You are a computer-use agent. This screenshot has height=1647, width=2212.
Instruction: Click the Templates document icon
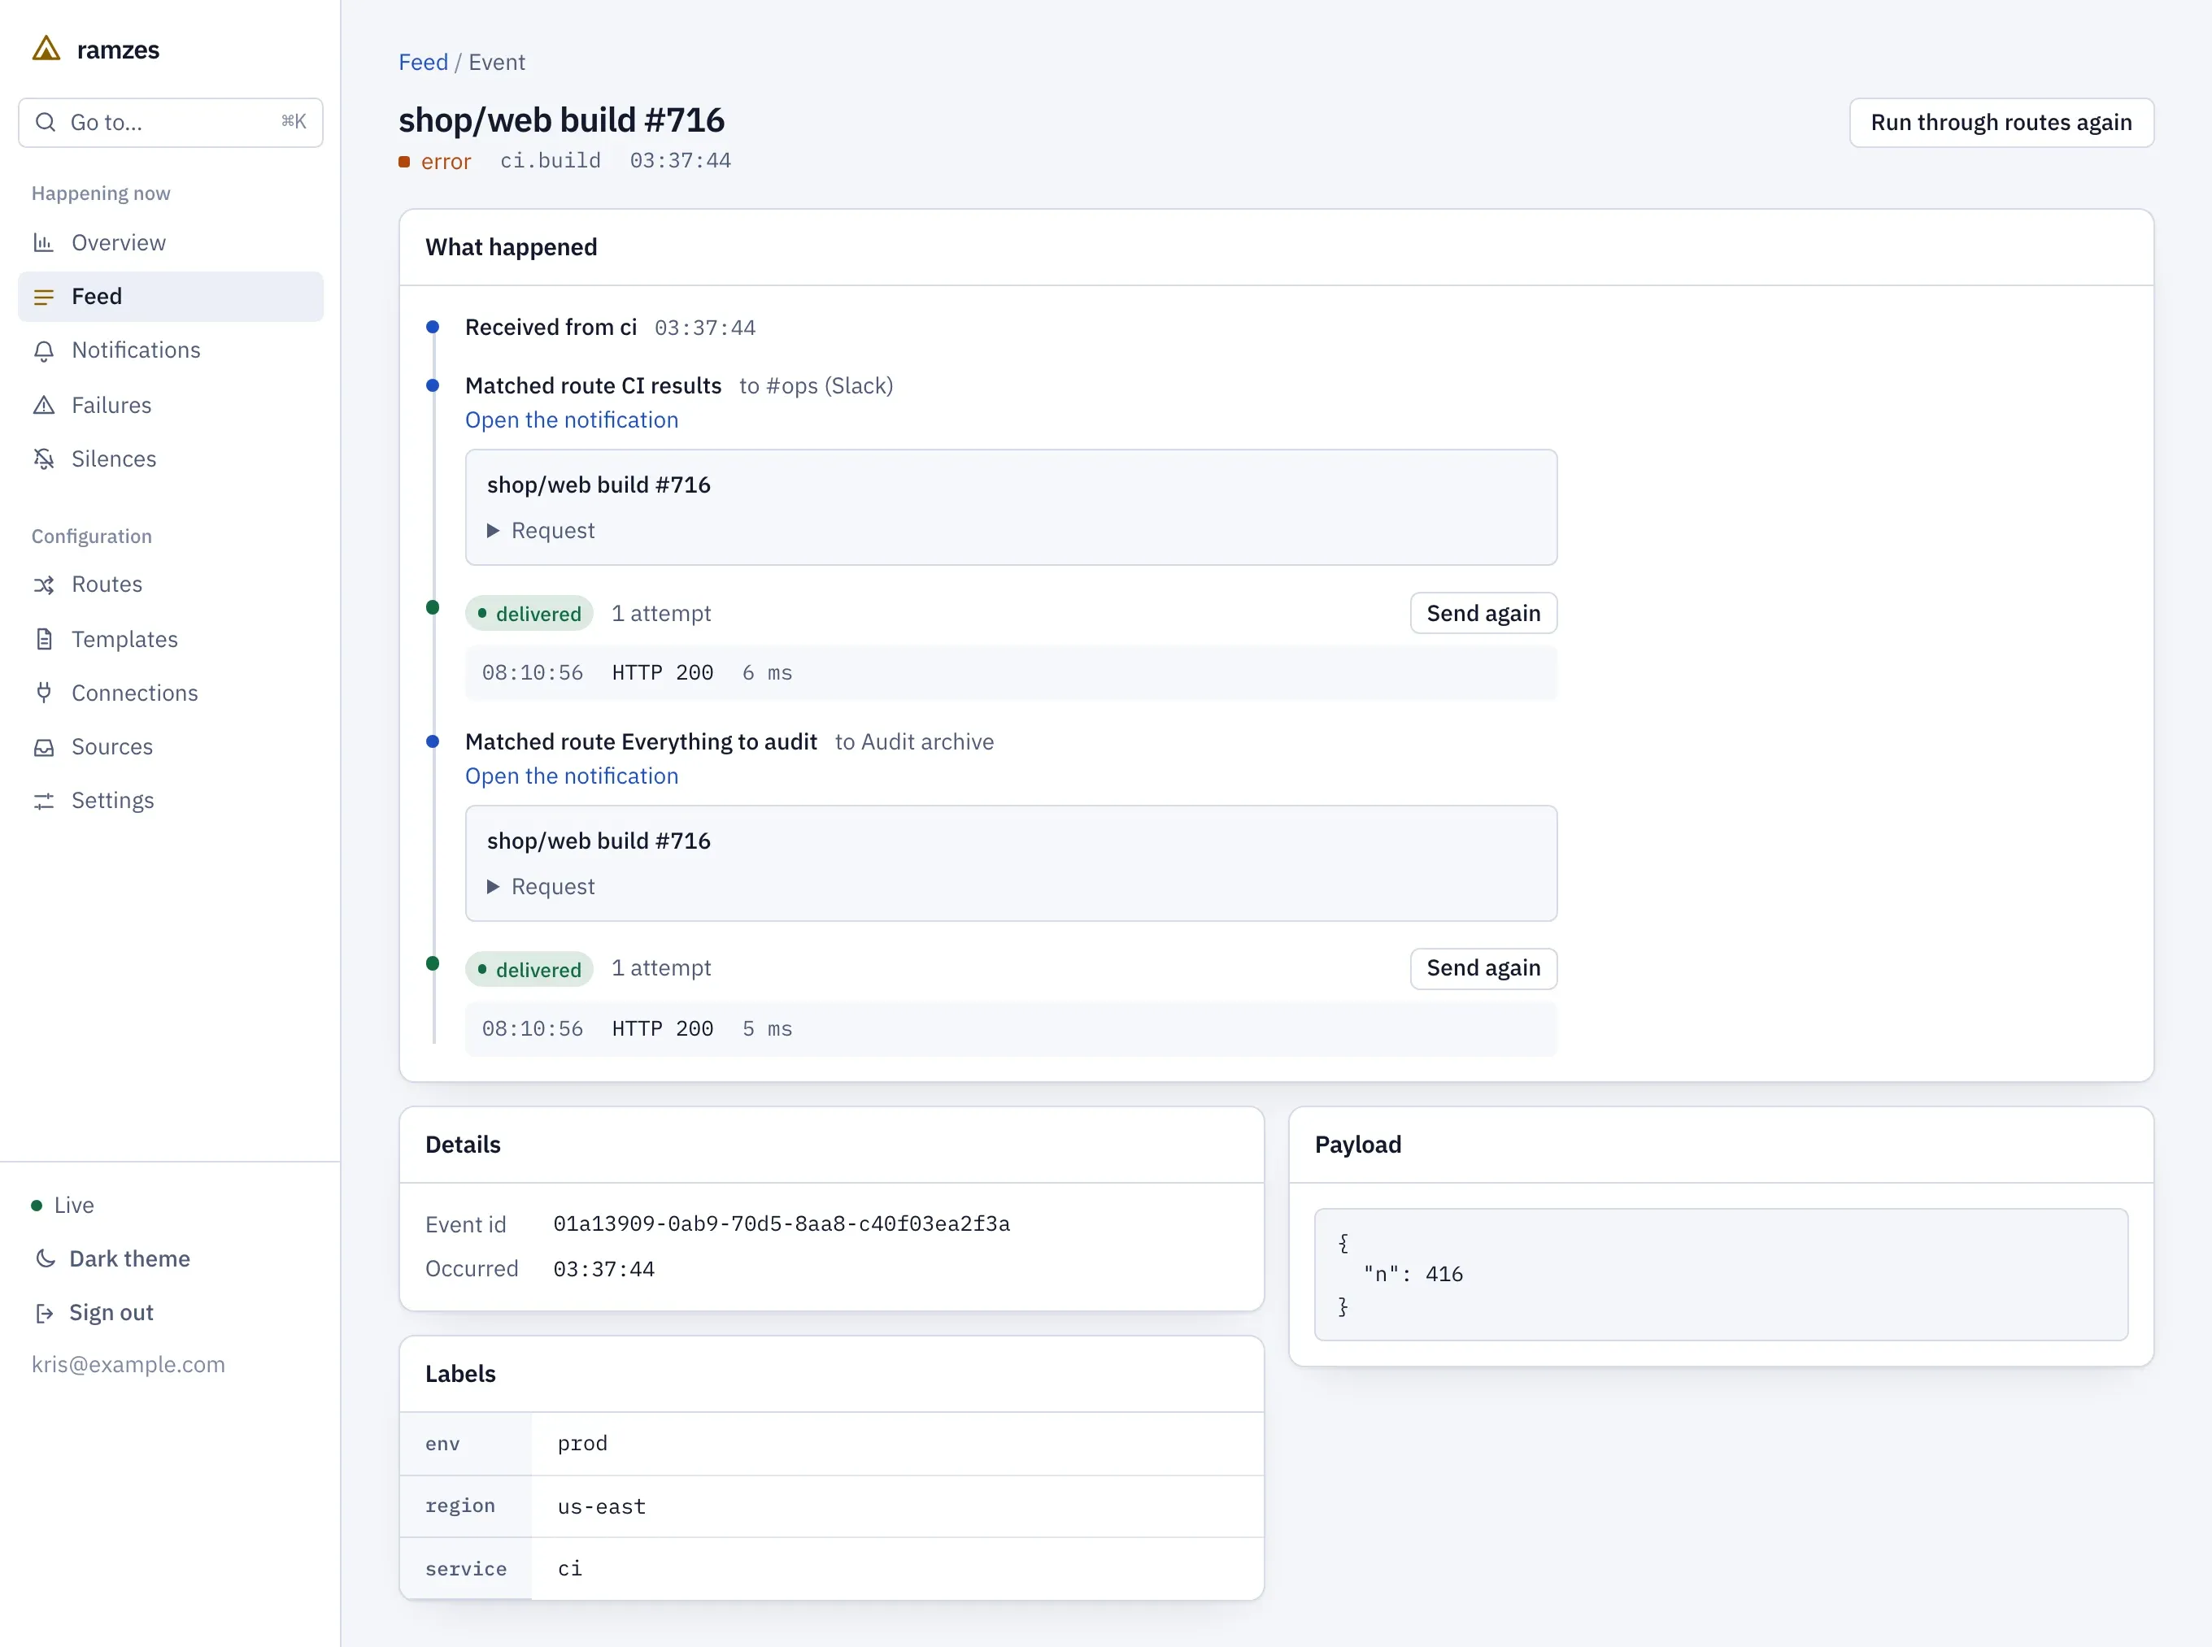click(x=44, y=639)
